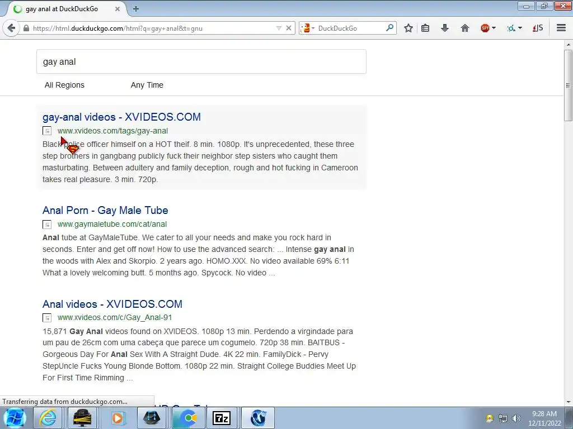Click the www.gaymaletube.com/cat URL link
This screenshot has width=573, height=429.
(112, 224)
